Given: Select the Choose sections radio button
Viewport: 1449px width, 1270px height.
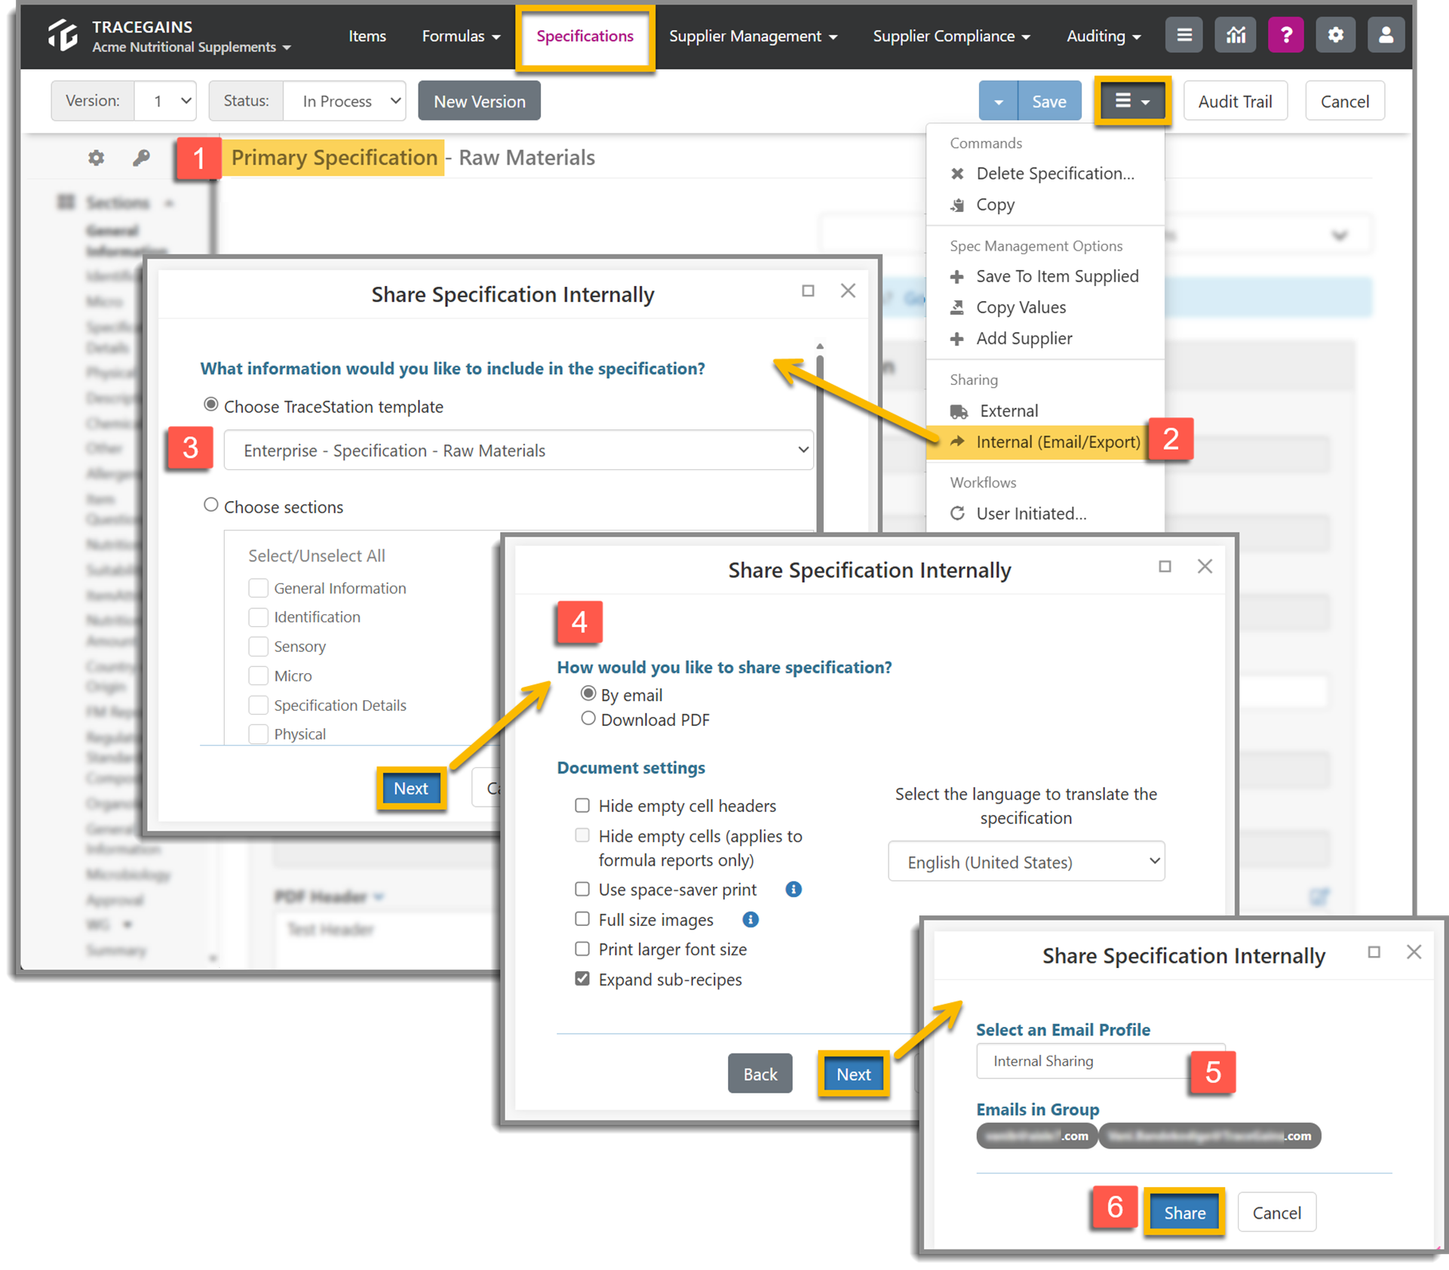Looking at the screenshot, I should 211,506.
